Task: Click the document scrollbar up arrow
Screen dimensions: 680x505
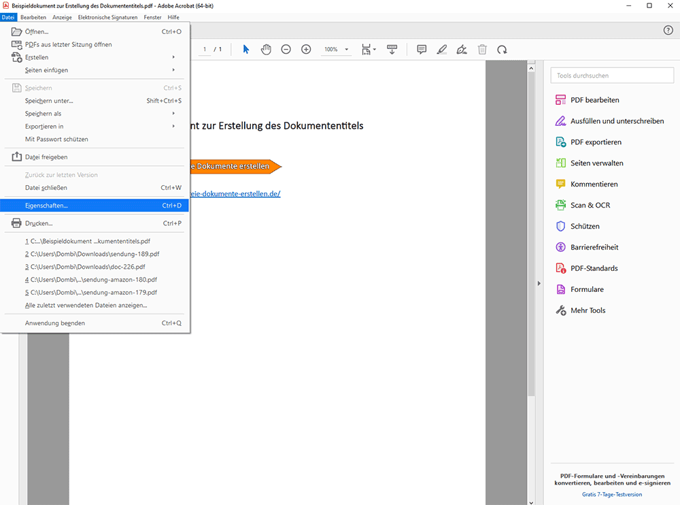Action: [x=531, y=69]
